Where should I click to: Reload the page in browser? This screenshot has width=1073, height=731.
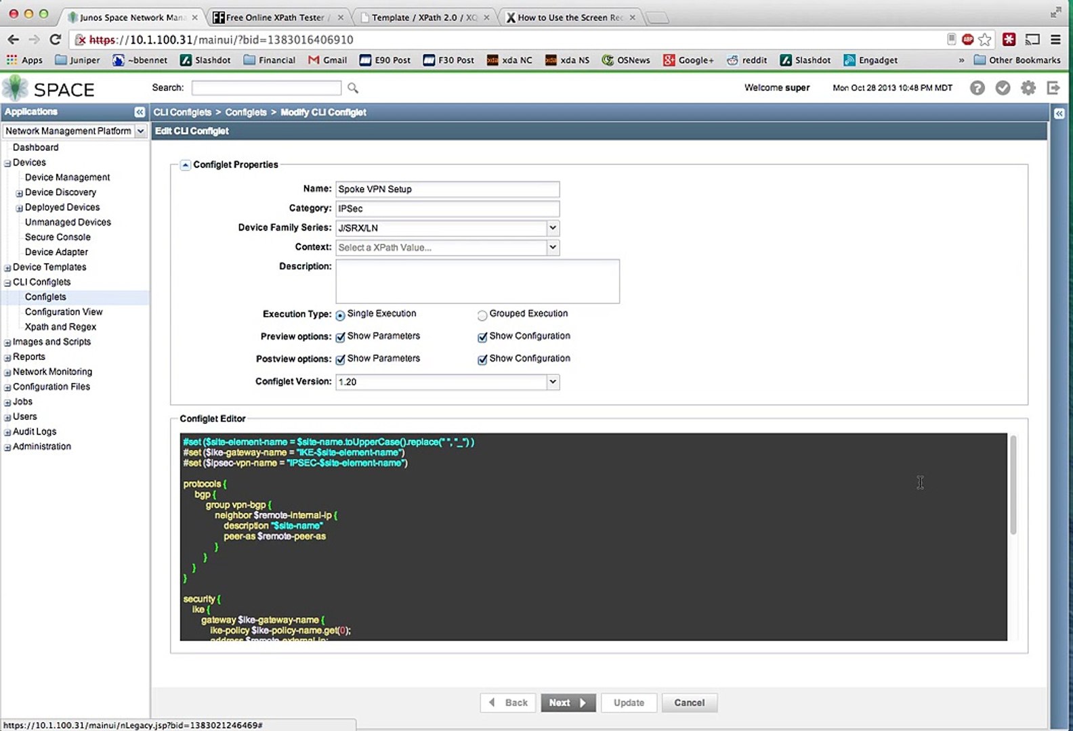56,40
